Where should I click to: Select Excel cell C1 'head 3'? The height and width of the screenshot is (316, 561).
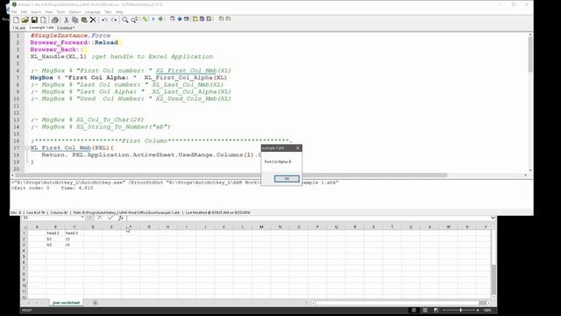click(74, 233)
